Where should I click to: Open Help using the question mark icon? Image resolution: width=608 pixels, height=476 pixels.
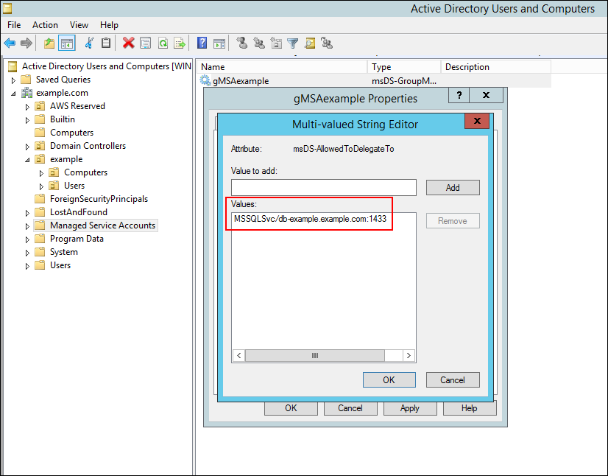pos(200,43)
